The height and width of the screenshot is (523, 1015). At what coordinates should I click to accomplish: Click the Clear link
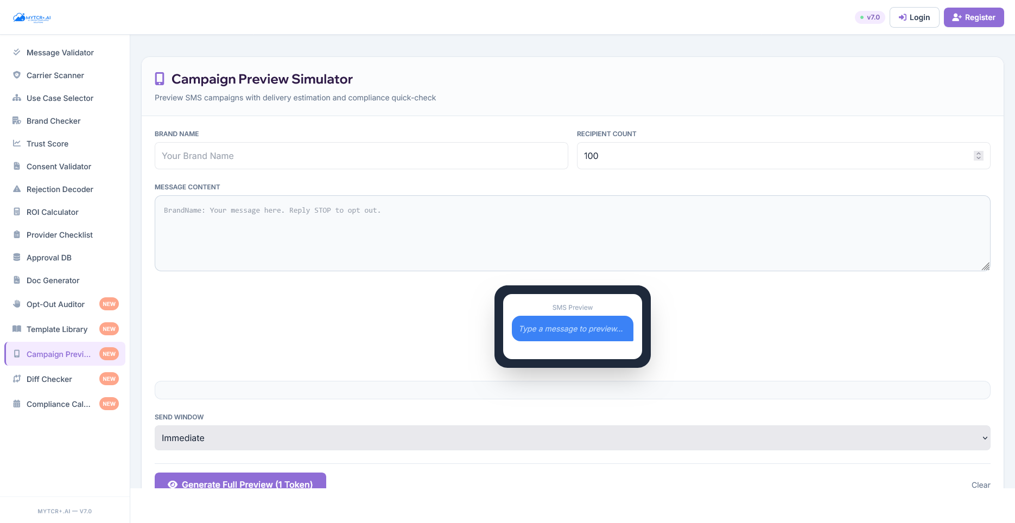(981, 485)
